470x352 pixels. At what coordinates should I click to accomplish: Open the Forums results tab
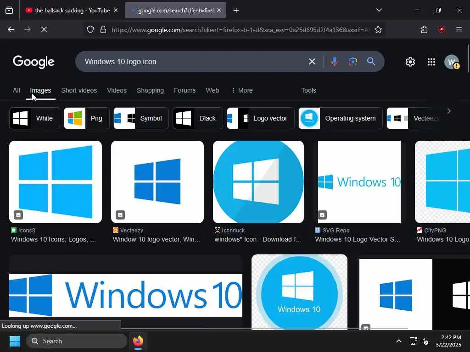tap(185, 90)
